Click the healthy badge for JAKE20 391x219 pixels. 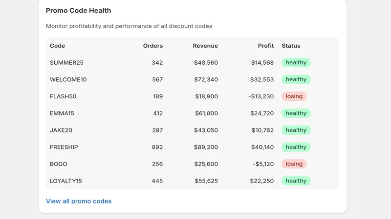click(x=296, y=130)
